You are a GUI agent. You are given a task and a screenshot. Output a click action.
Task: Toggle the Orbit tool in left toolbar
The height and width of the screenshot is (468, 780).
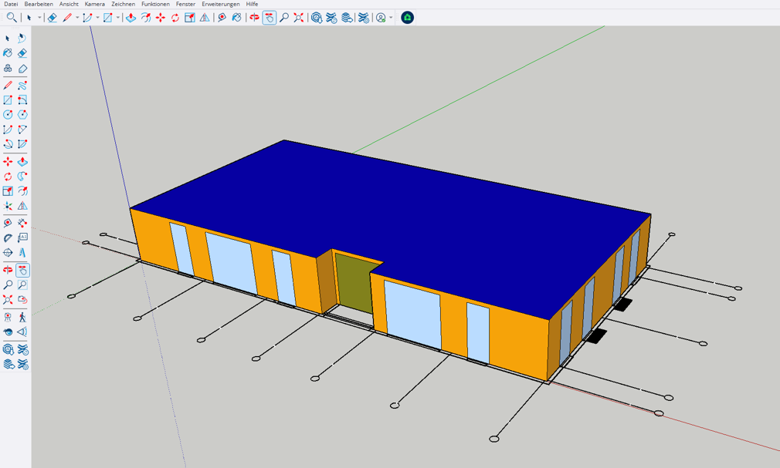8,271
